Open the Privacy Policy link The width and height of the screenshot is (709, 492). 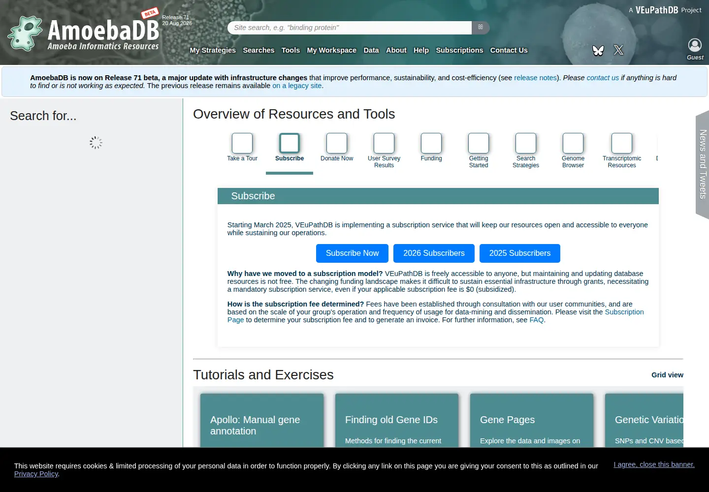tap(36, 474)
